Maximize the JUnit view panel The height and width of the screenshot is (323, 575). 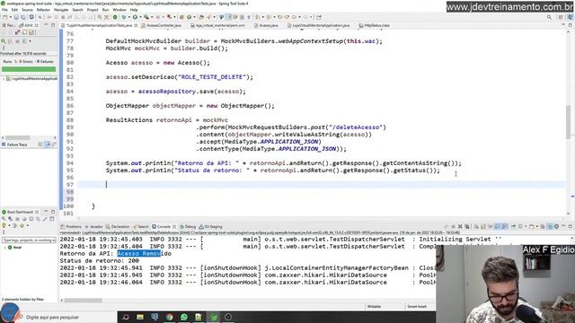coord(53,25)
